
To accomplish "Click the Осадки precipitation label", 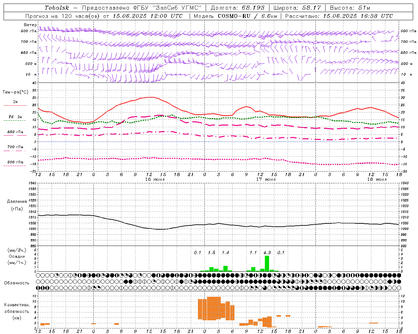I will [17, 256].
